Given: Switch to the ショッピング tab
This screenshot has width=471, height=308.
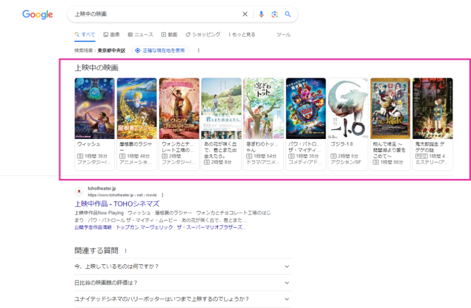Looking at the screenshot, I should [203, 34].
